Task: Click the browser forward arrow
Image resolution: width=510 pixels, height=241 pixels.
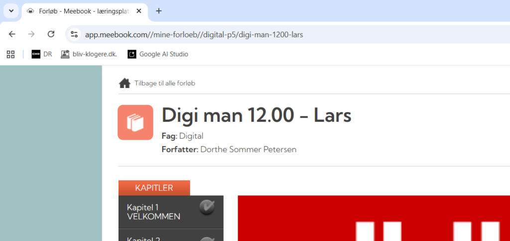Action: (x=31, y=34)
